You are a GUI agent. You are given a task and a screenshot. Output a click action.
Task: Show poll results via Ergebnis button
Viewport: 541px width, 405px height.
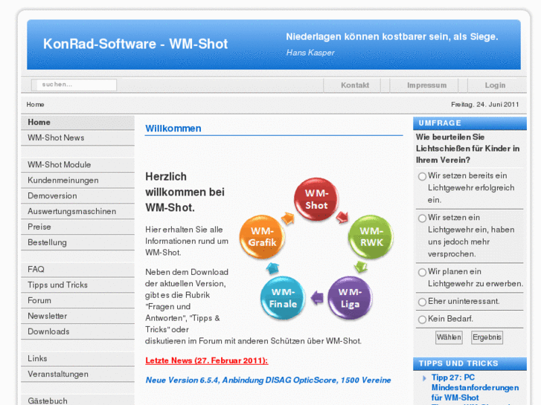point(487,337)
